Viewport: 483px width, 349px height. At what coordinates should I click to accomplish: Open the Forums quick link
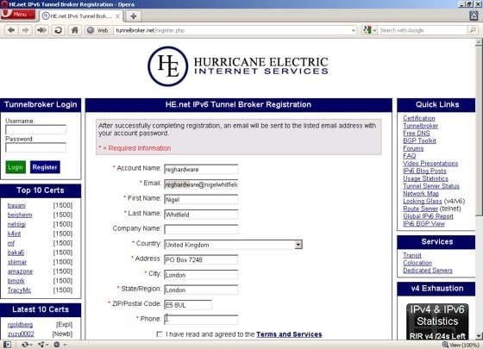(413, 148)
